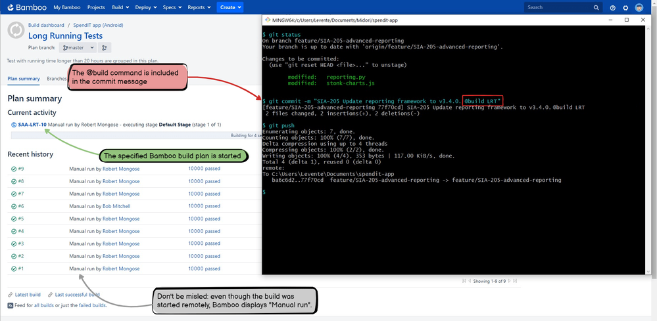This screenshot has width=657, height=321.
Task: Open Bob Mitchell user link
Action: 116,206
